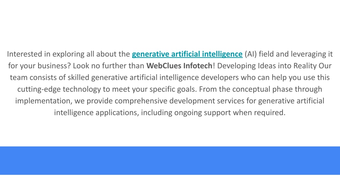
Task: Click the word "developers" in the third line
Action: pyautogui.click(x=220, y=78)
